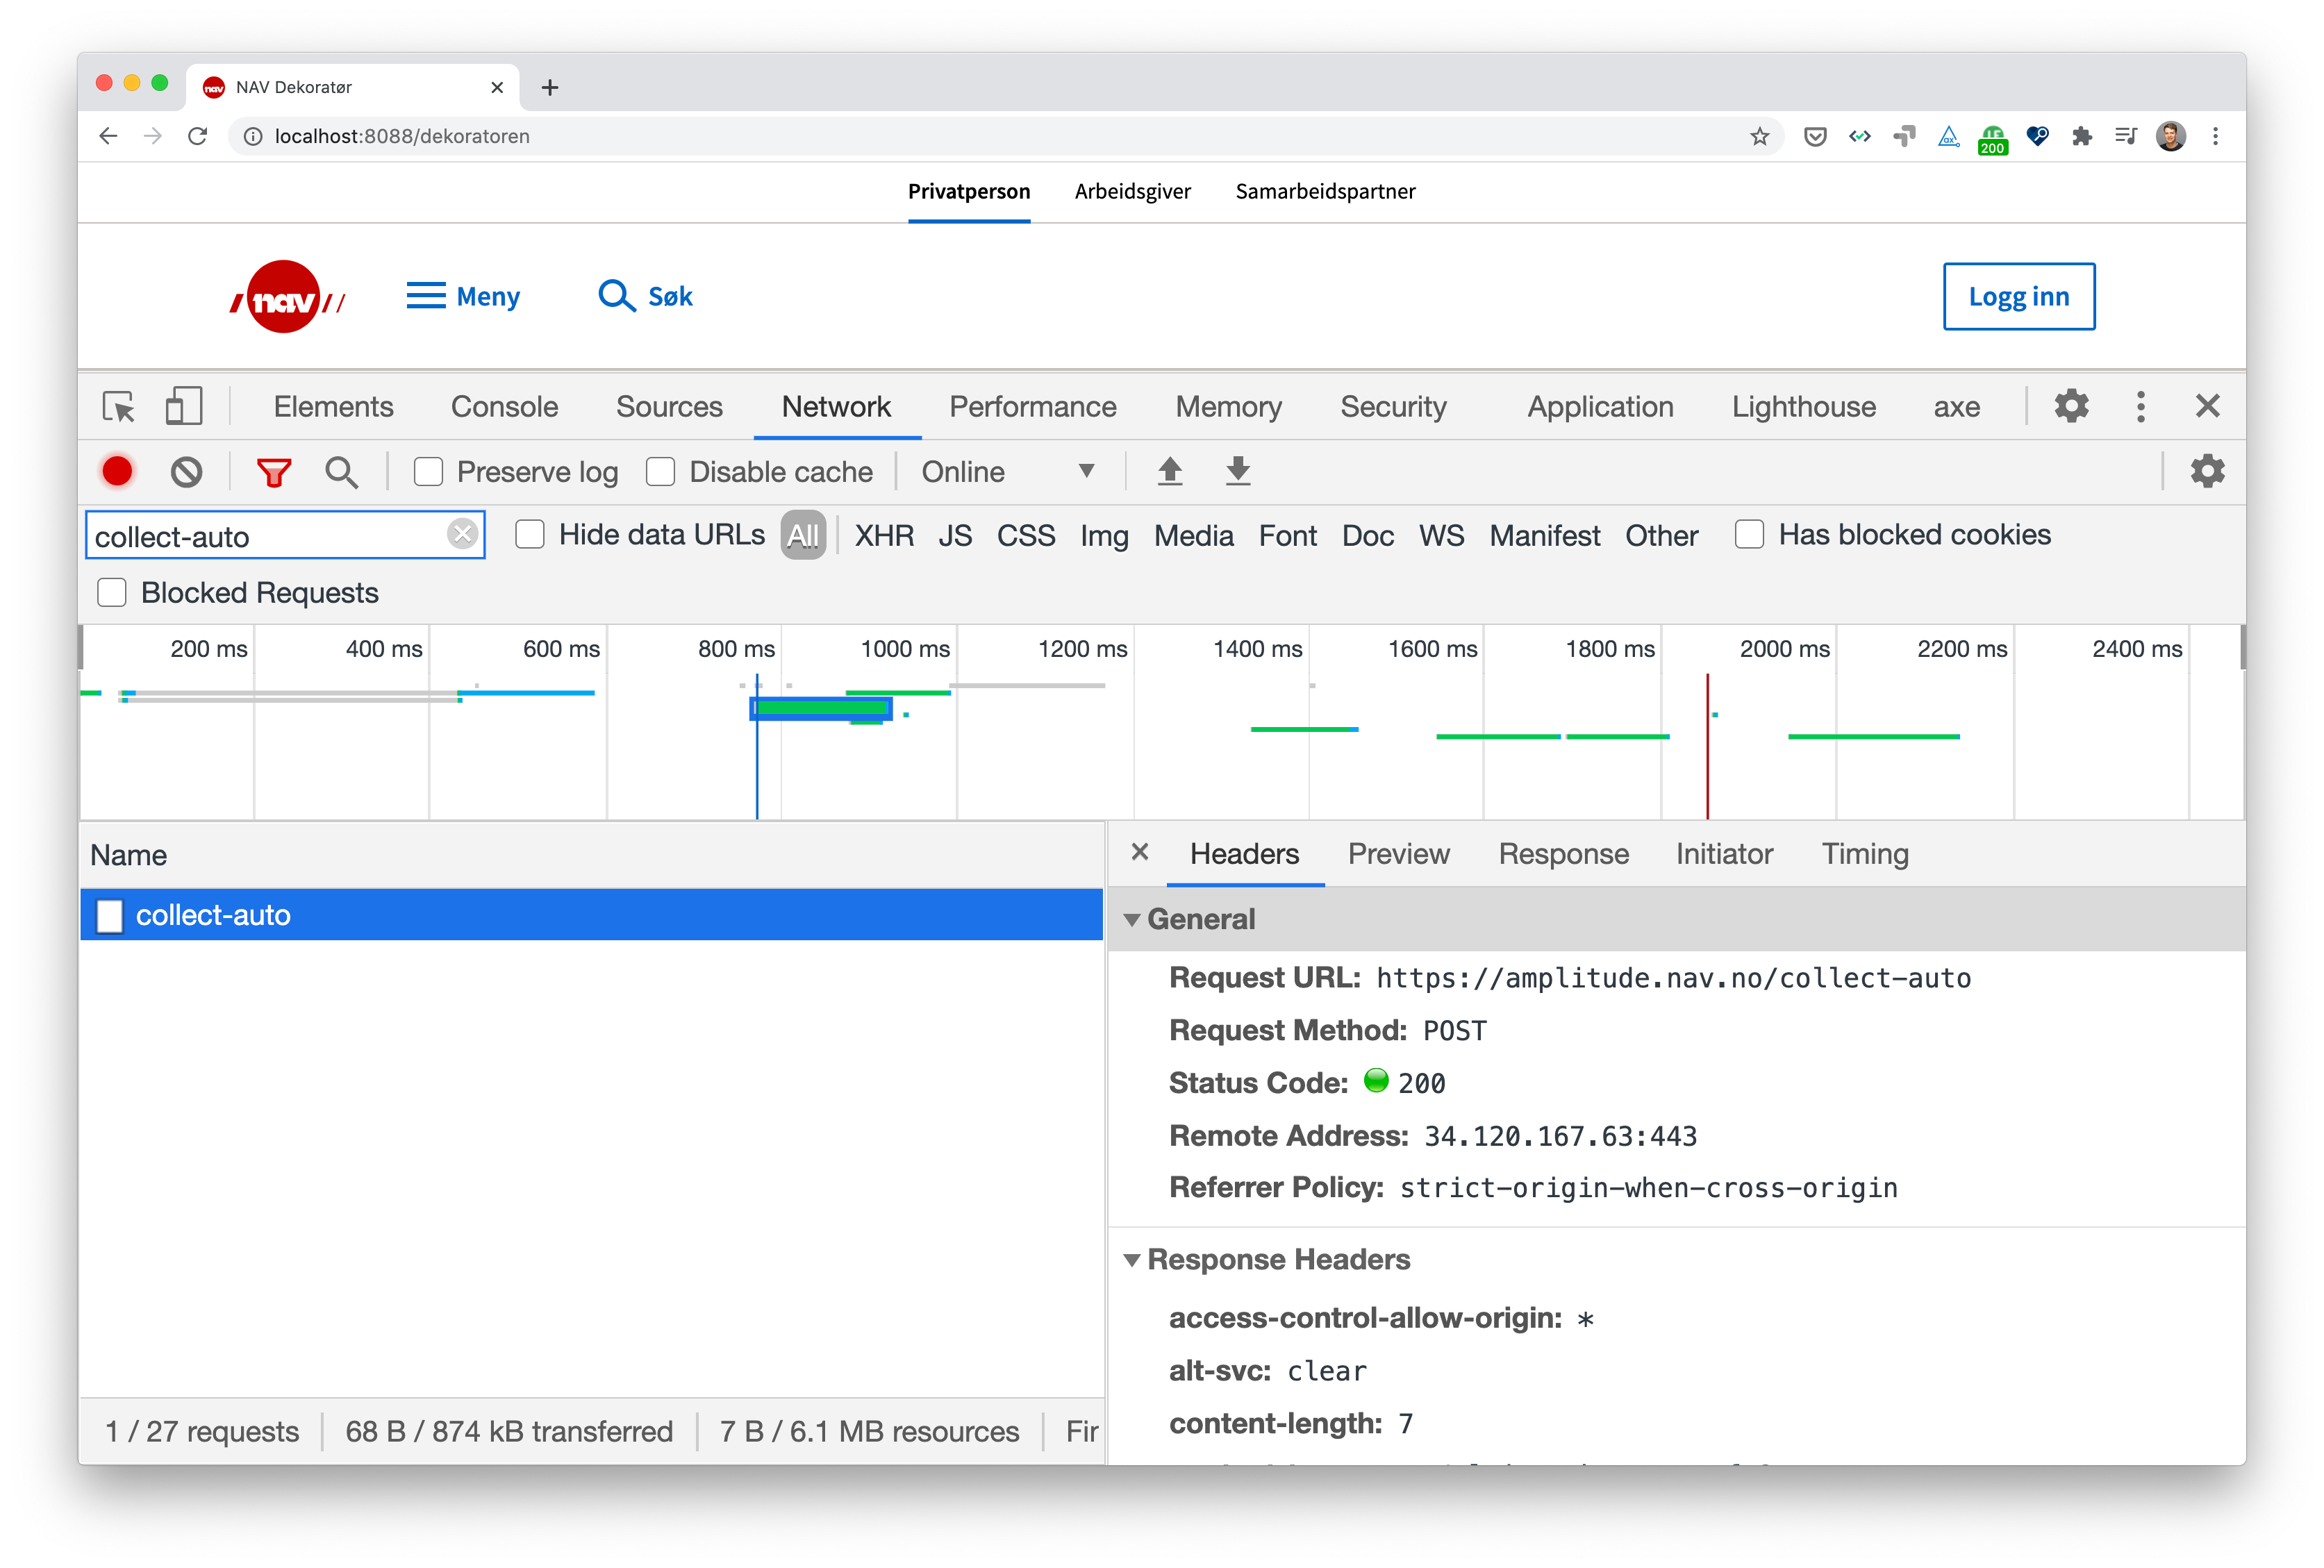Click the Logg inn button
Image resolution: width=2324 pixels, height=1568 pixels.
click(x=2018, y=297)
